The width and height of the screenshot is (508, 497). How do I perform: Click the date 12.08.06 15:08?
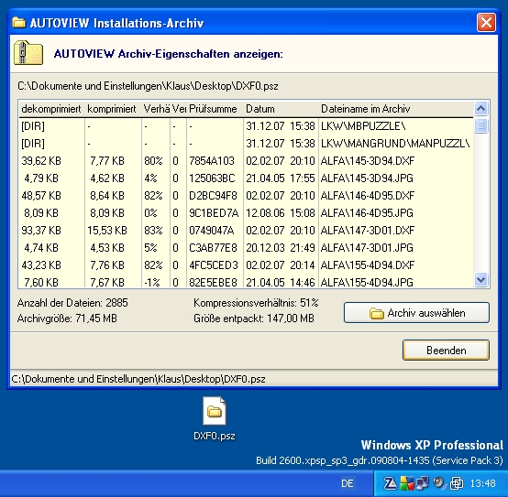[281, 213]
